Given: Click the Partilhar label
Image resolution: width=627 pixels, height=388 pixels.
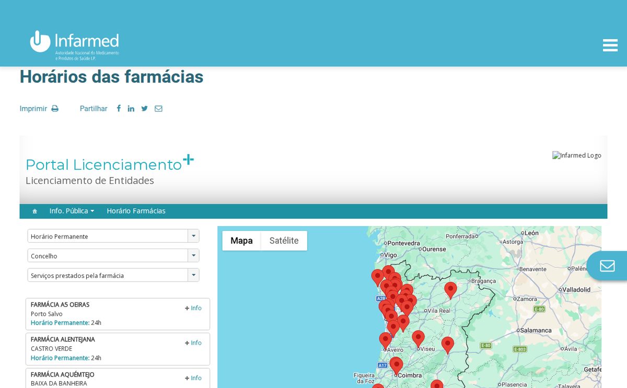Looking at the screenshot, I should 94,109.
